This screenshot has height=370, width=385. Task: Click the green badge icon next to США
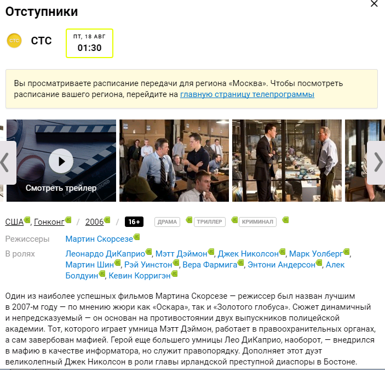tap(27, 219)
